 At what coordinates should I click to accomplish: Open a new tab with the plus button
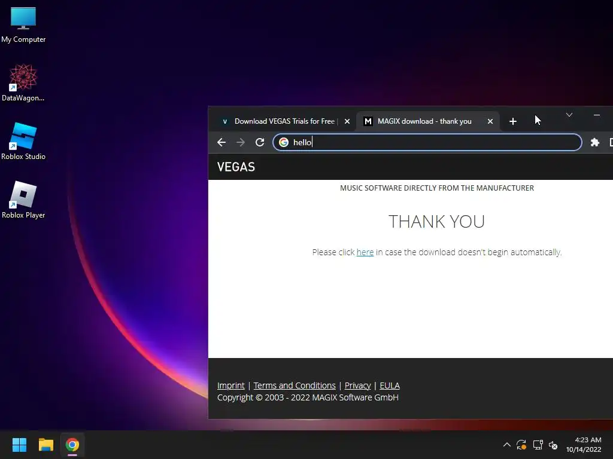[x=513, y=121]
